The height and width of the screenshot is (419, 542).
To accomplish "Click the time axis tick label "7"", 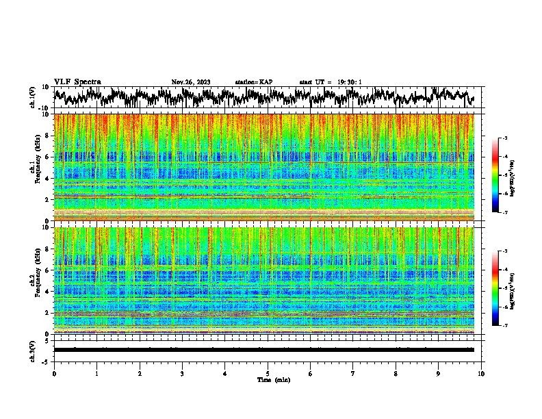I will (x=353, y=374).
